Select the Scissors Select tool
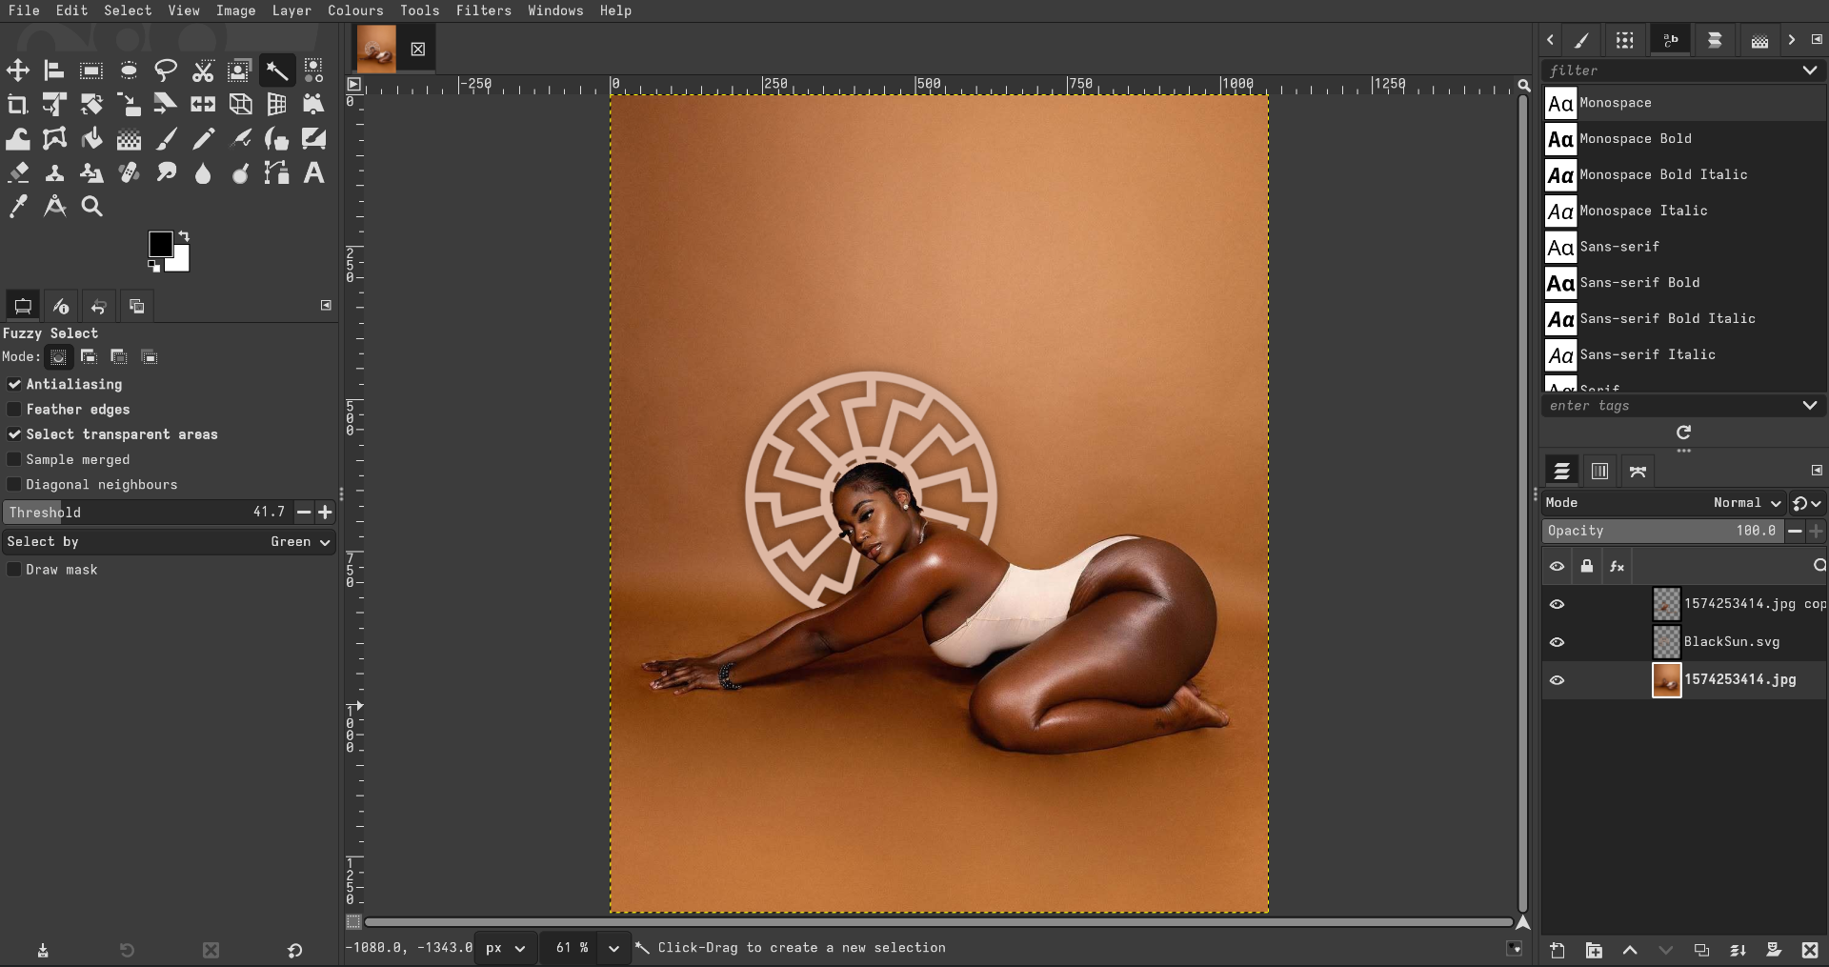The height and width of the screenshot is (967, 1829). click(203, 71)
